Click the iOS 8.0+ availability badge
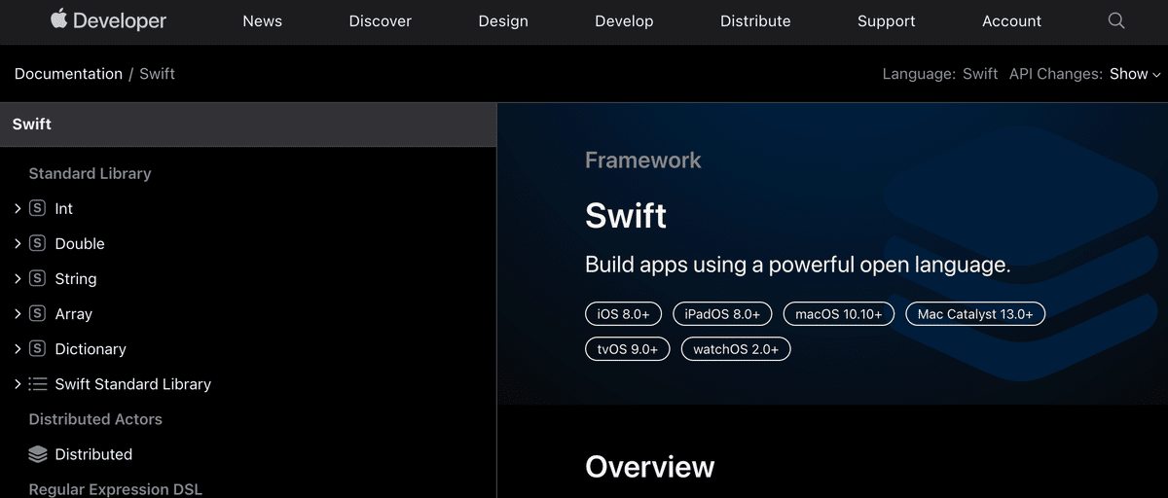The width and height of the screenshot is (1168, 498). (624, 314)
